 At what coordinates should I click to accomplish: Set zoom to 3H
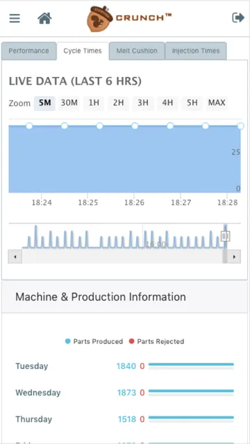tap(143, 103)
